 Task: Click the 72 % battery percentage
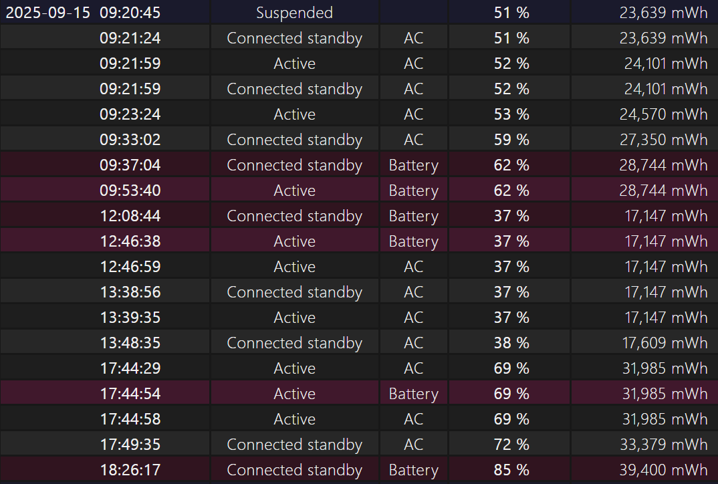pyautogui.click(x=511, y=445)
